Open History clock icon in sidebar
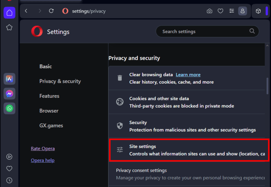This screenshot has height=187, width=271. point(9,180)
